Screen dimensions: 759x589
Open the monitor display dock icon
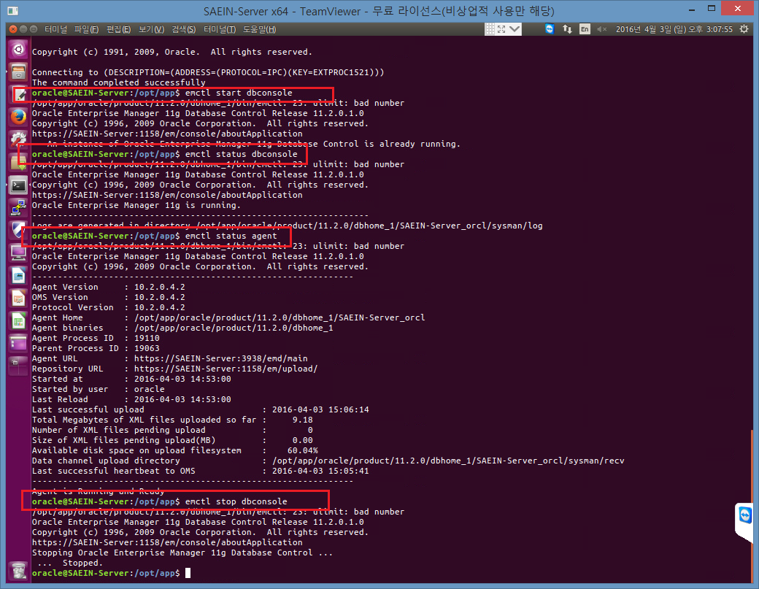tap(18, 252)
